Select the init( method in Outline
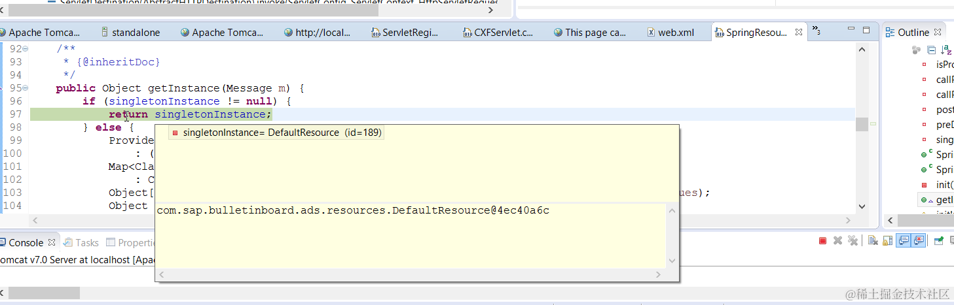The height and width of the screenshot is (305, 954). pos(938,185)
